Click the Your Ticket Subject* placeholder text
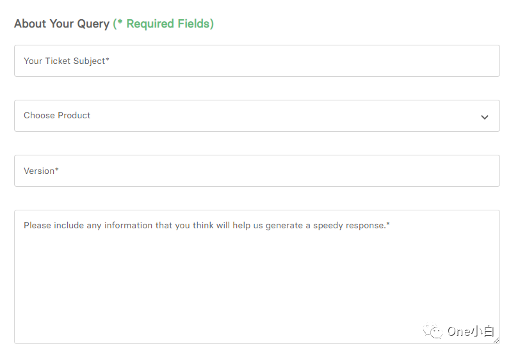 click(66, 61)
